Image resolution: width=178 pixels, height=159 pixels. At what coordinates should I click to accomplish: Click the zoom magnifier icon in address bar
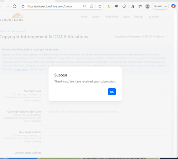85,6
